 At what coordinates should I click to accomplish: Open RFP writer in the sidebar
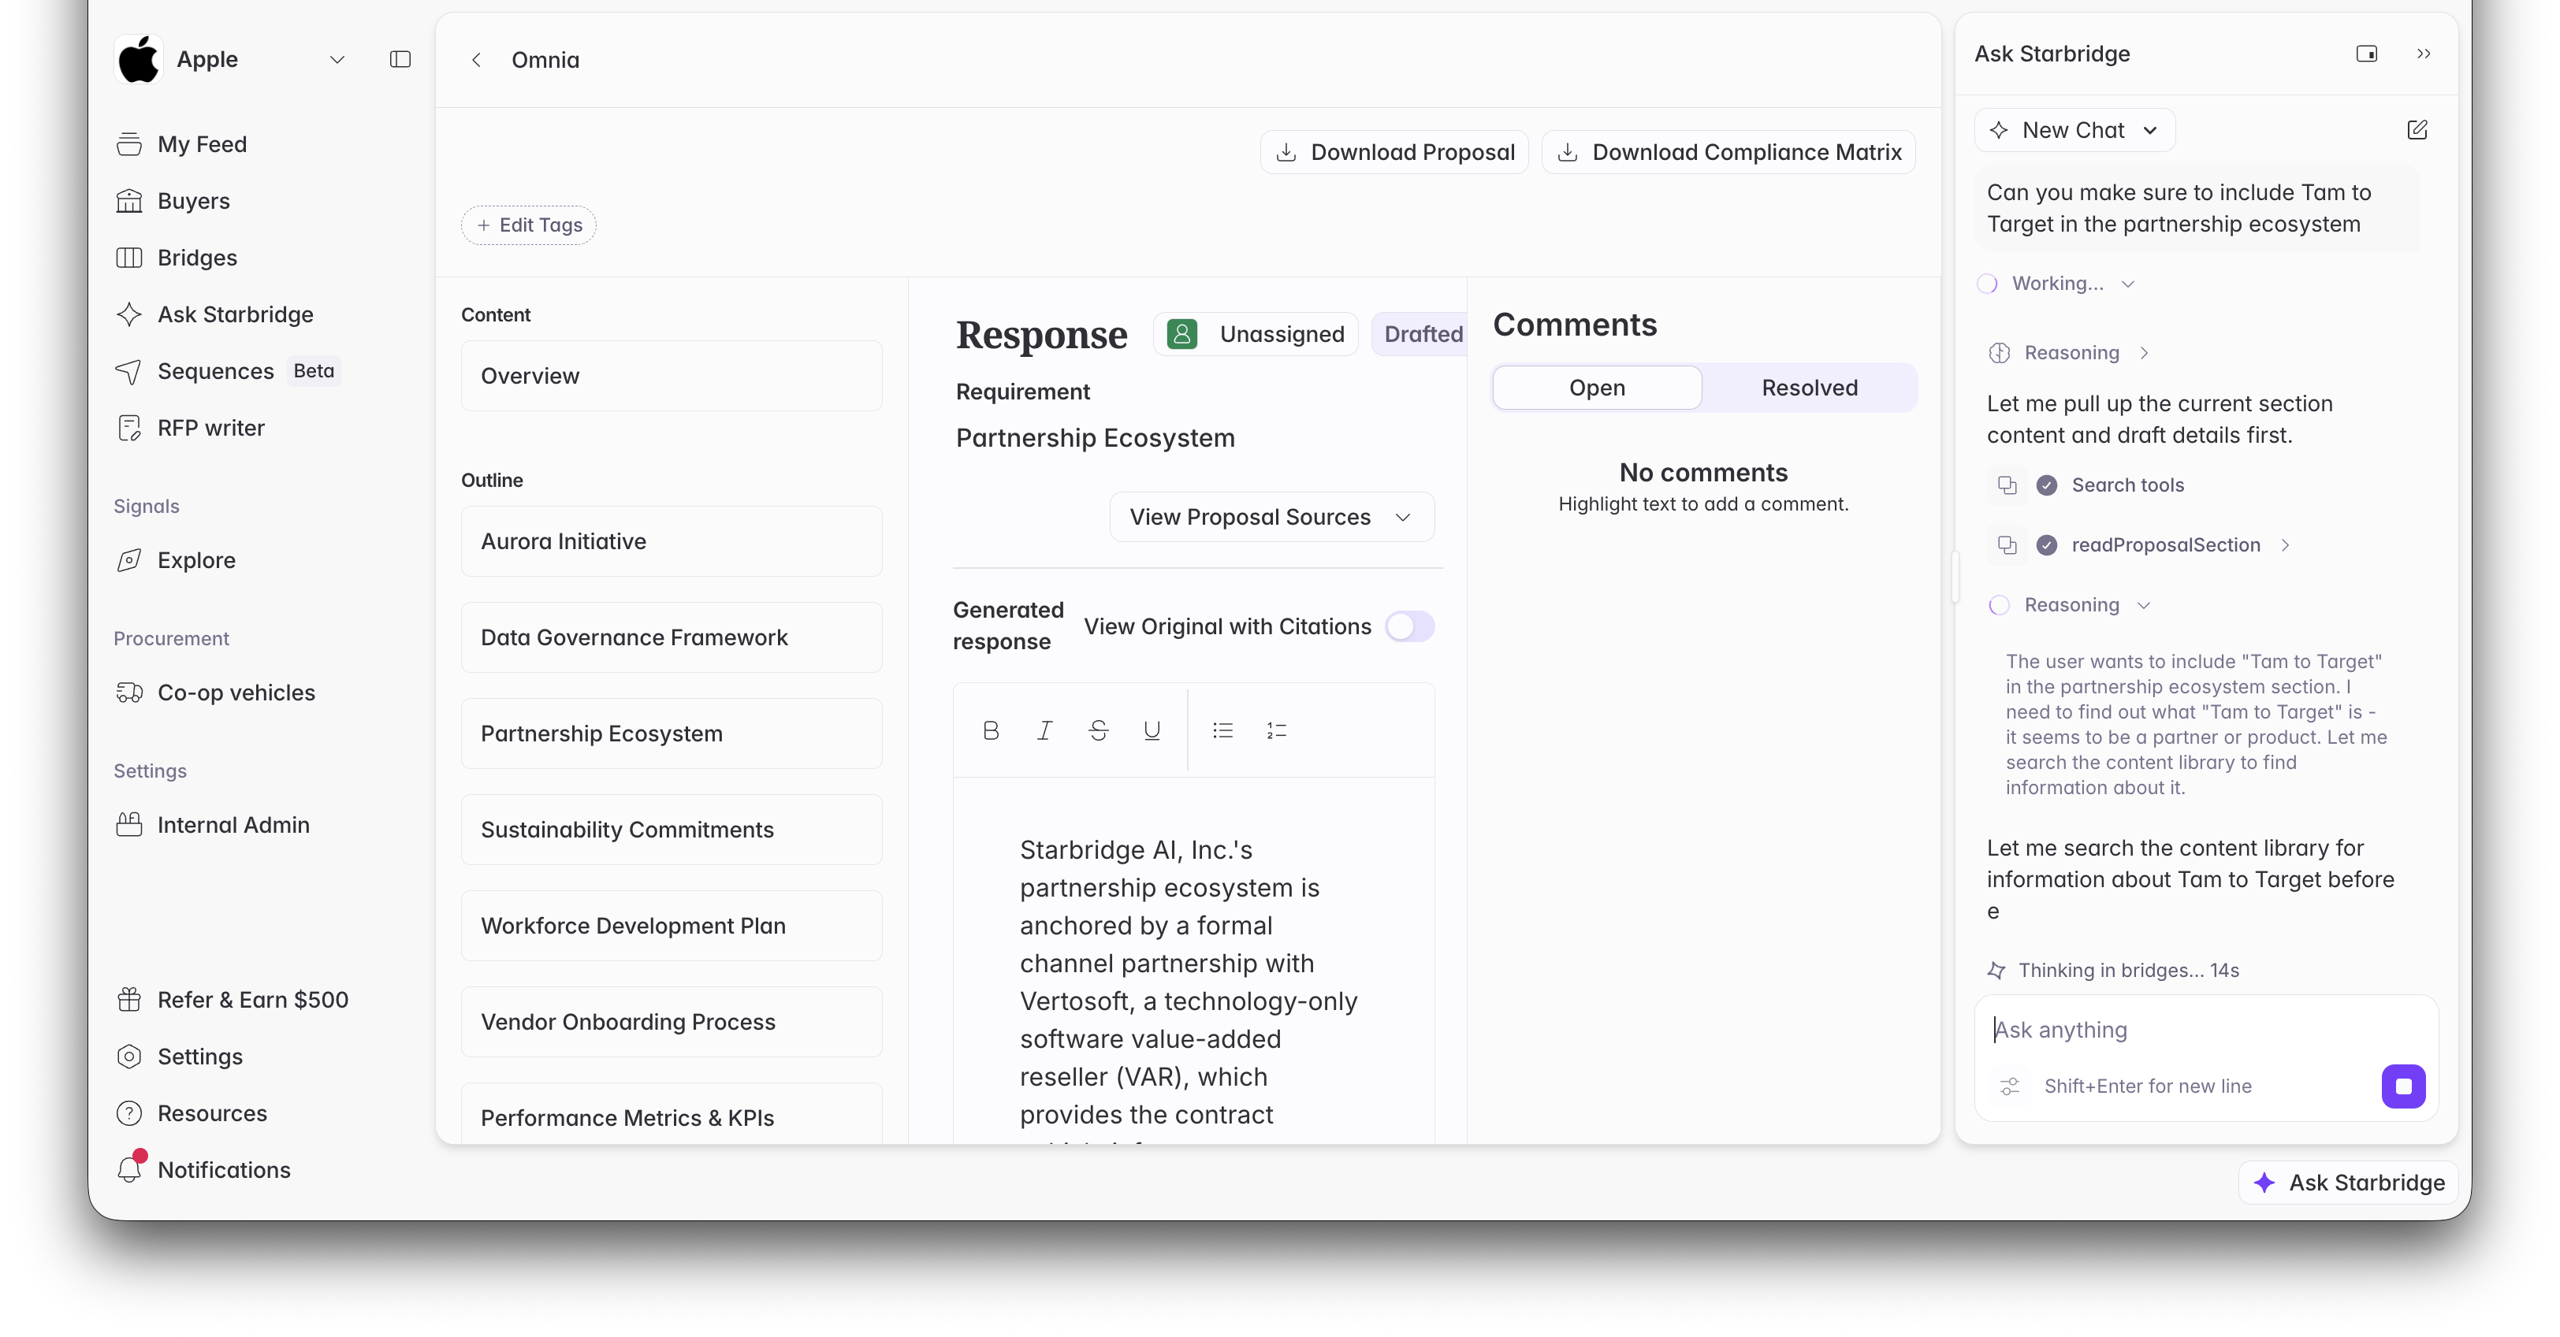210,427
